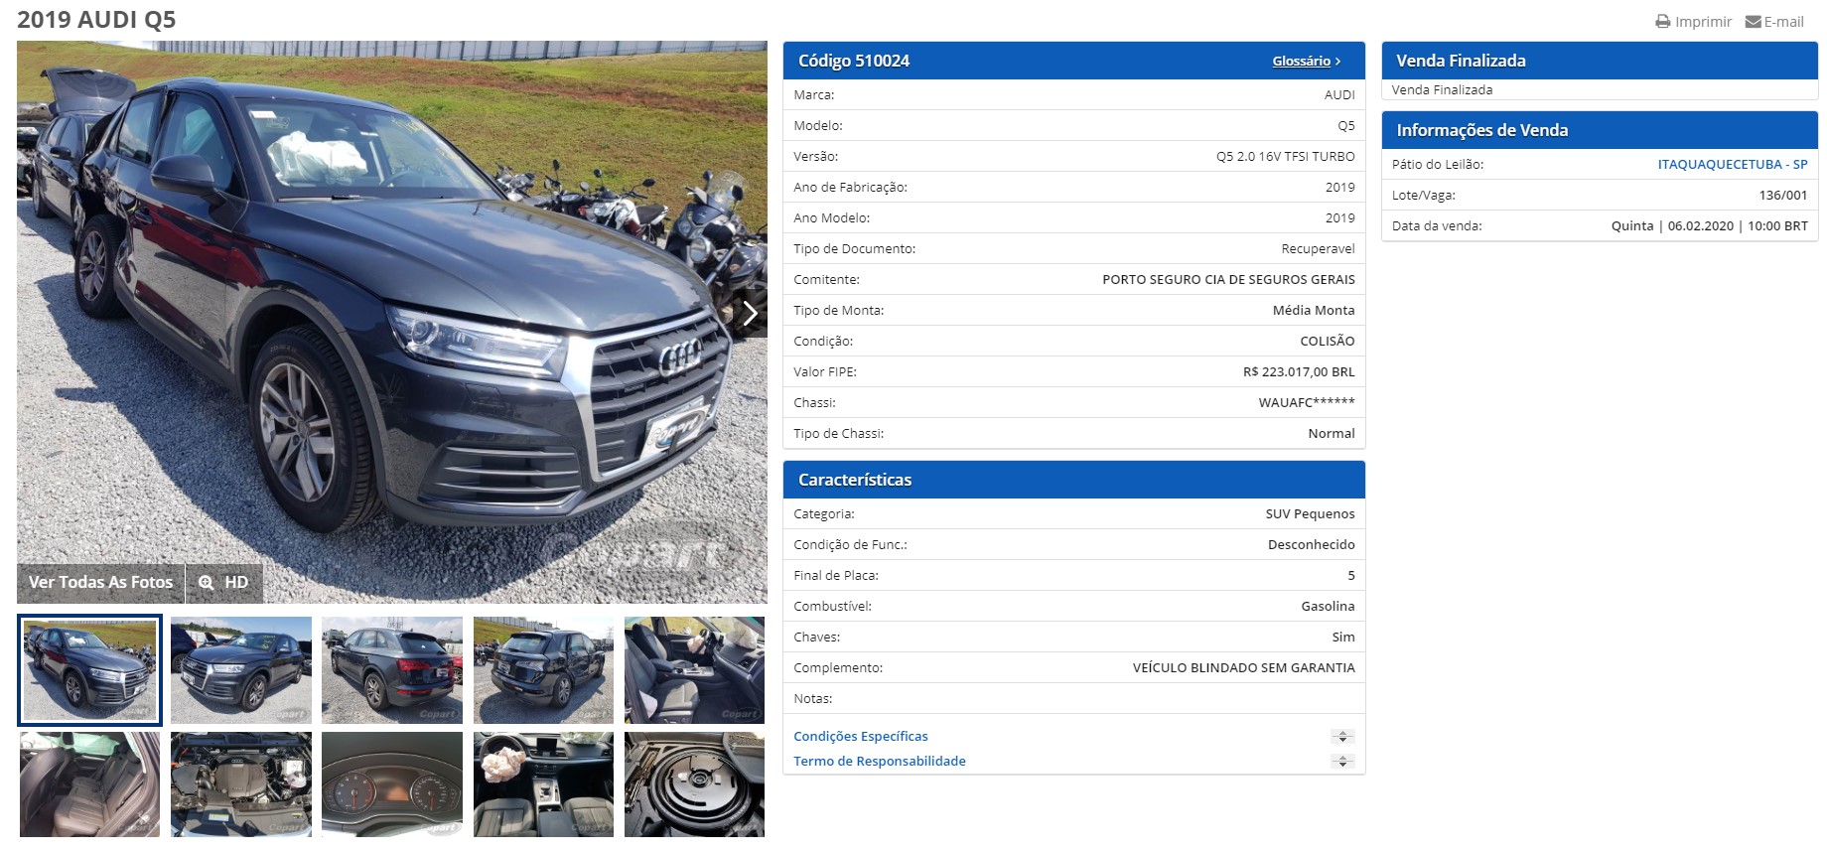Open Ver Todas As Fotos gallery
The width and height of the screenshot is (1827, 853).
(101, 583)
